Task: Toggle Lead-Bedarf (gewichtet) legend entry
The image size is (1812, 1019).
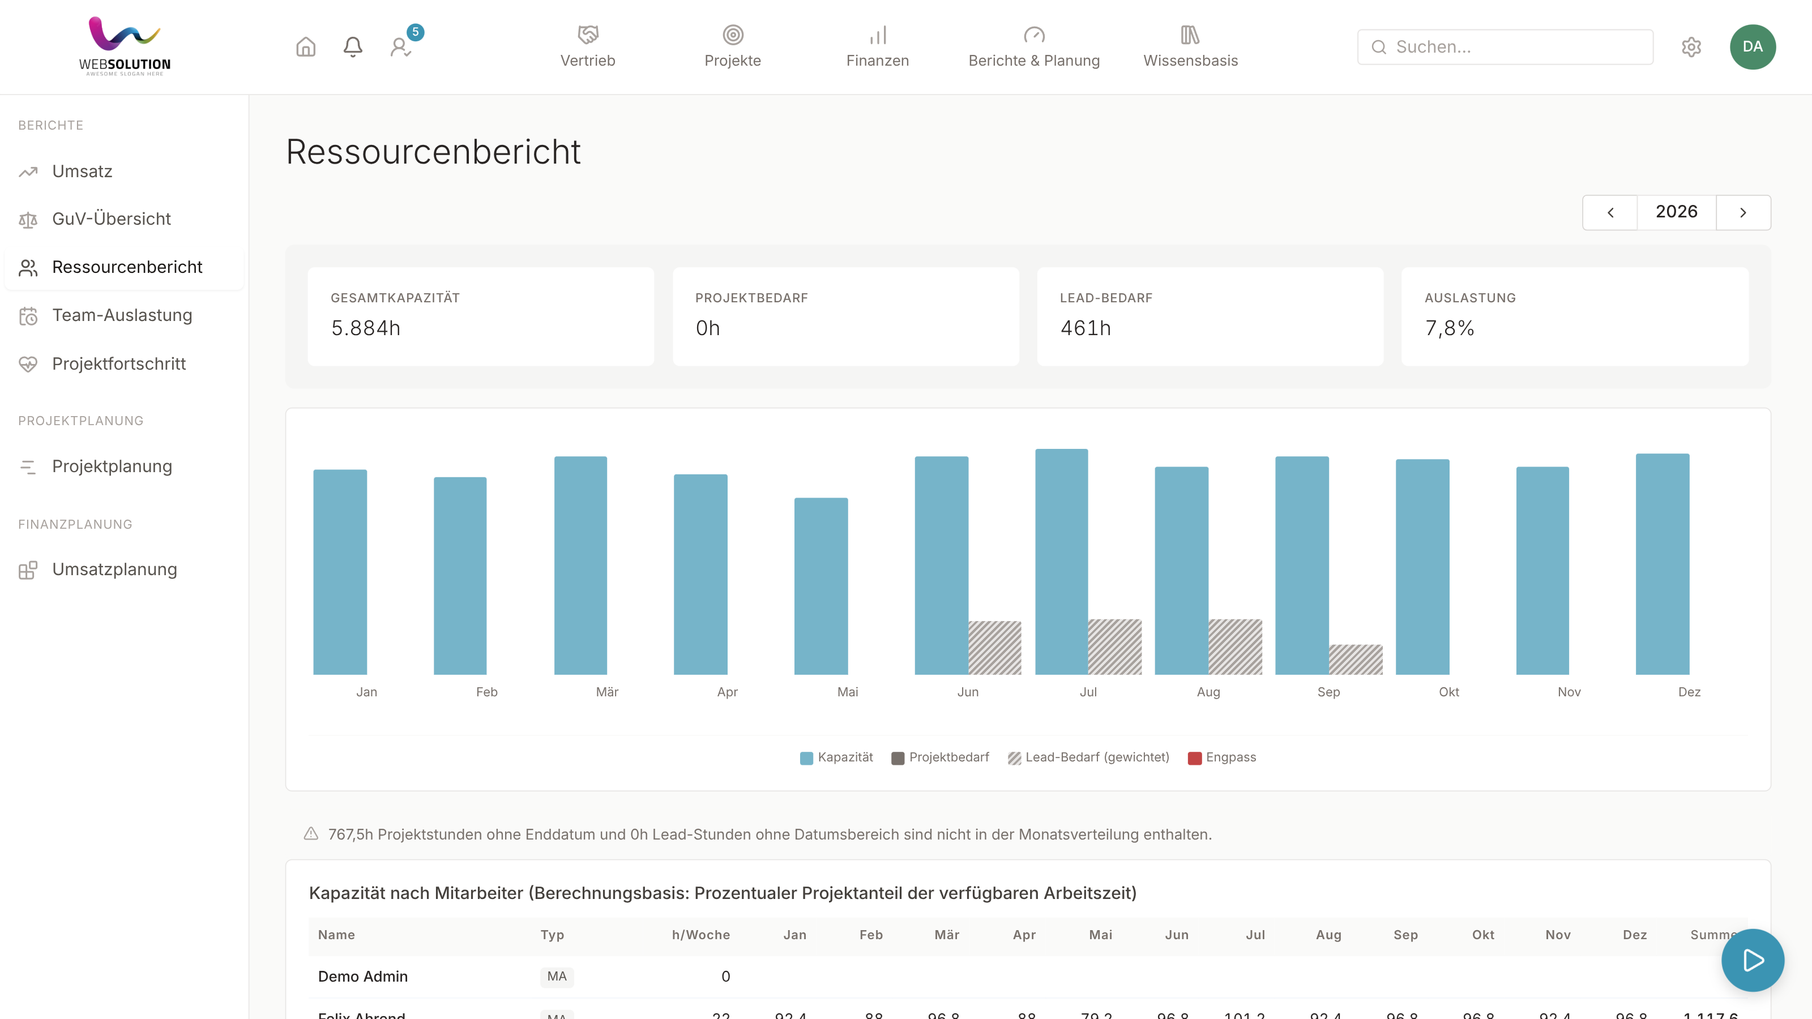Action: (1088, 757)
